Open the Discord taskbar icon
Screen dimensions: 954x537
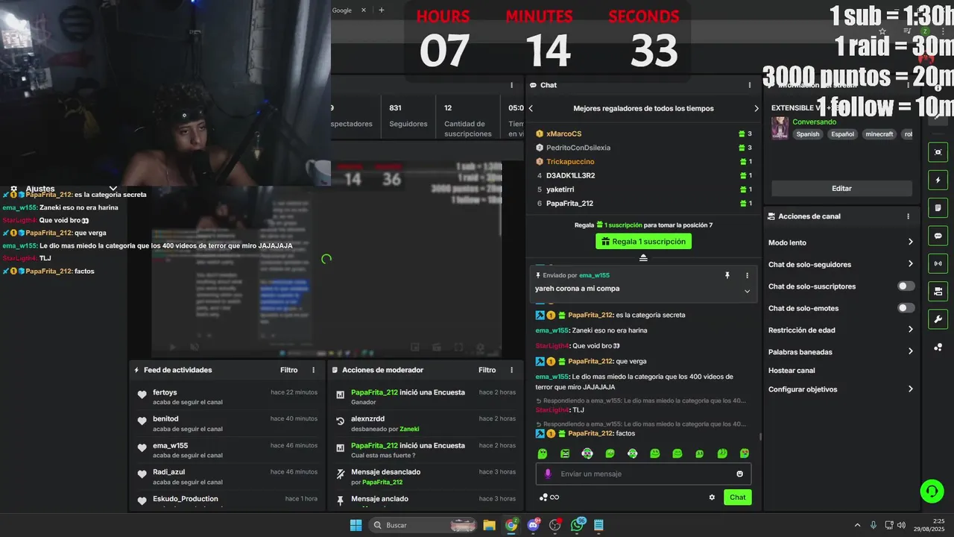(x=533, y=525)
